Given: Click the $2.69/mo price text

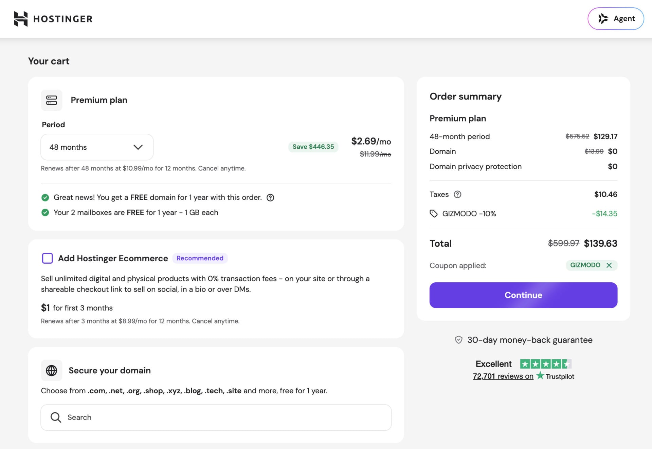Looking at the screenshot, I should pyautogui.click(x=371, y=141).
